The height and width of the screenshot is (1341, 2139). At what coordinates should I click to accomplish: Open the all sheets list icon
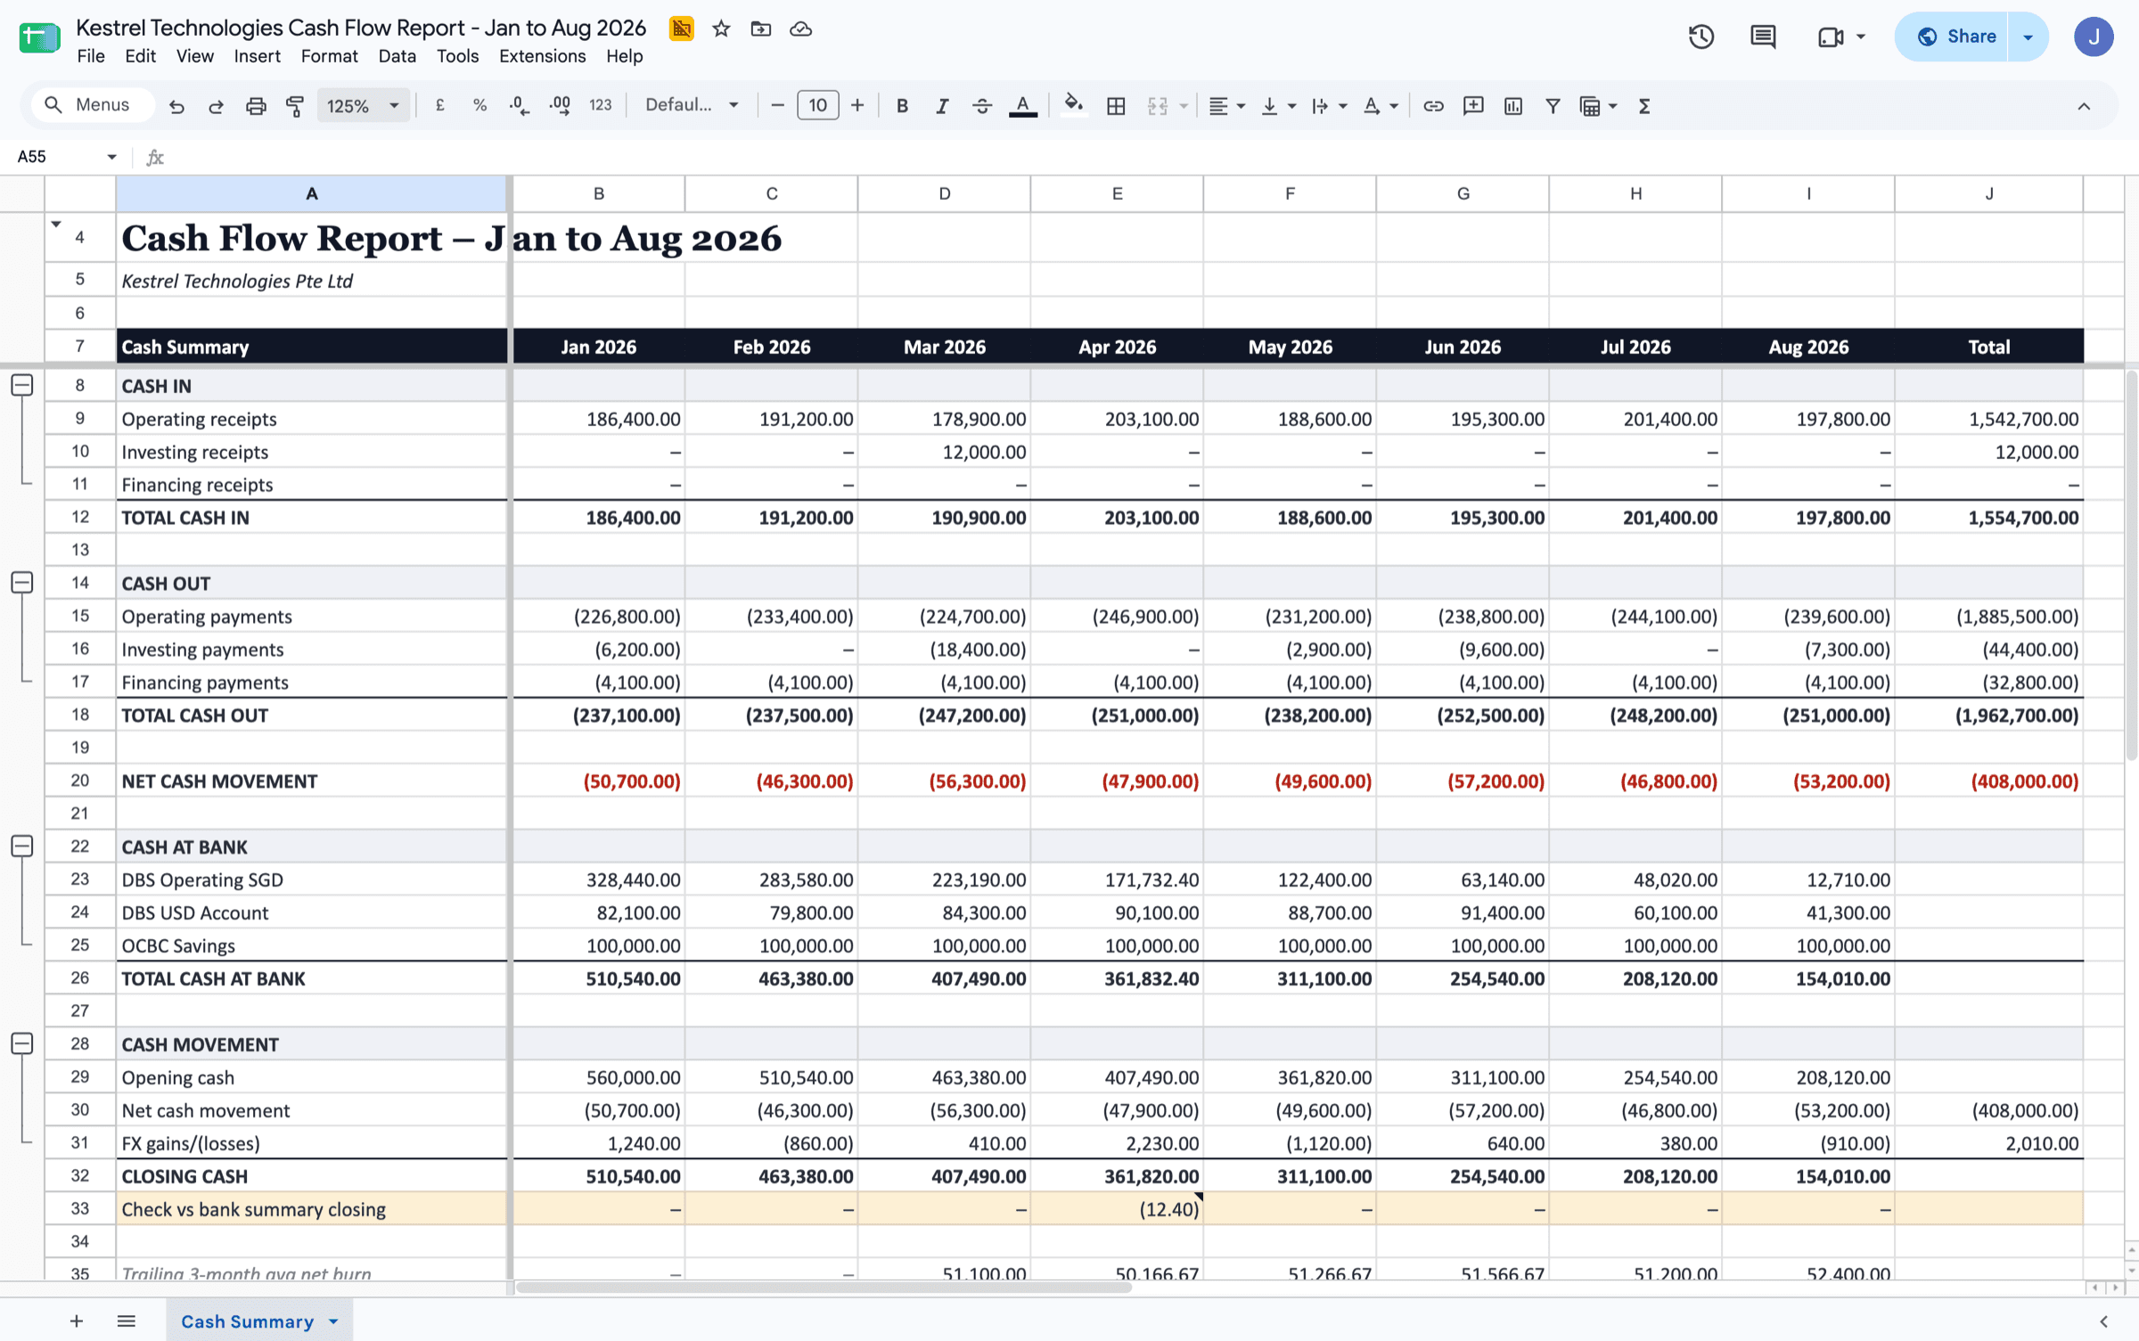point(127,1321)
